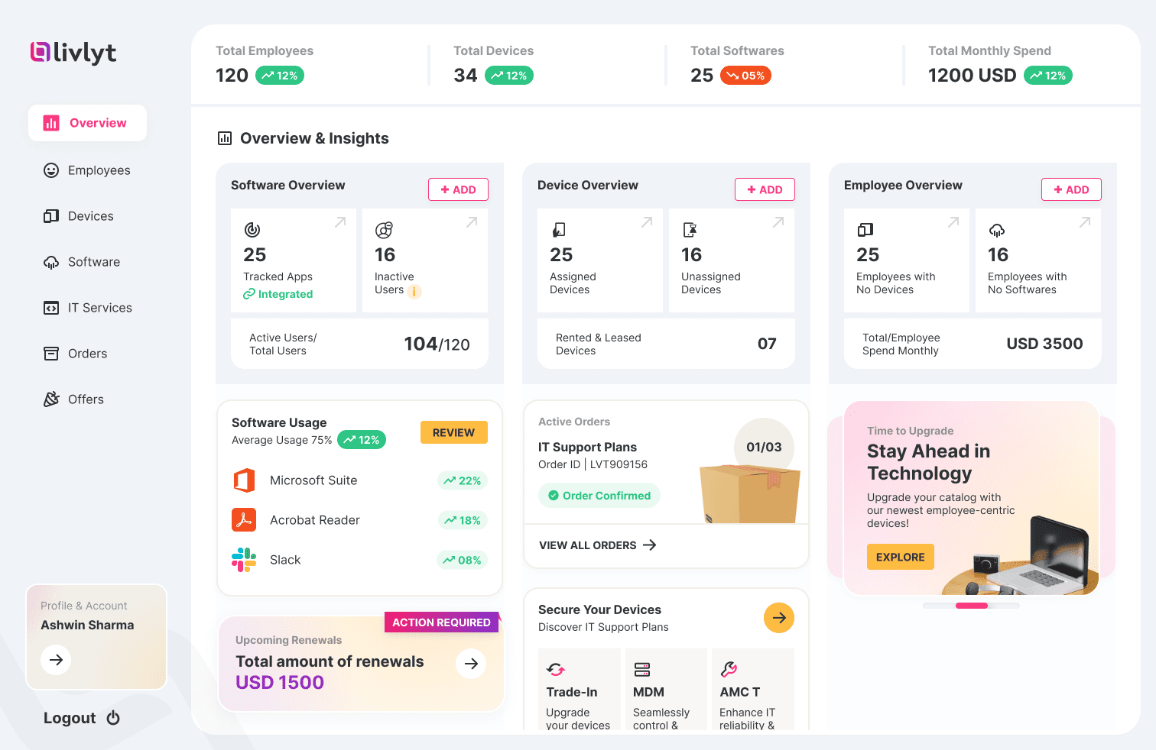The height and width of the screenshot is (750, 1156).
Task: Add software with the Software Overview ADD button
Action: click(x=458, y=189)
